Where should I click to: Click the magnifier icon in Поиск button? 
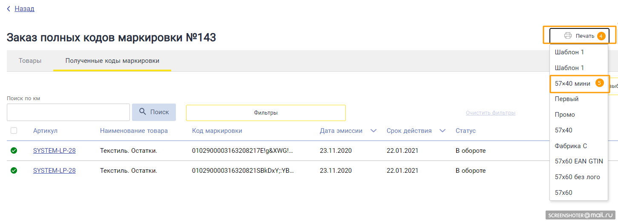tap(143, 112)
